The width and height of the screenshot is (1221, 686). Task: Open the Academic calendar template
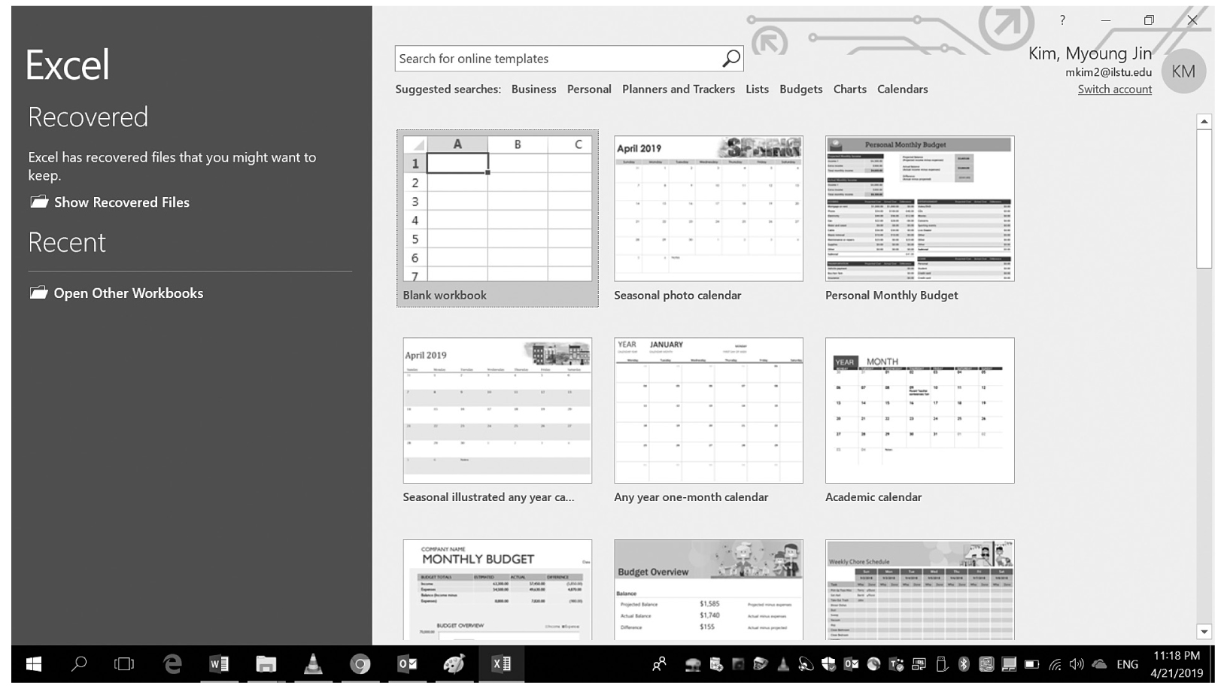[x=919, y=420]
